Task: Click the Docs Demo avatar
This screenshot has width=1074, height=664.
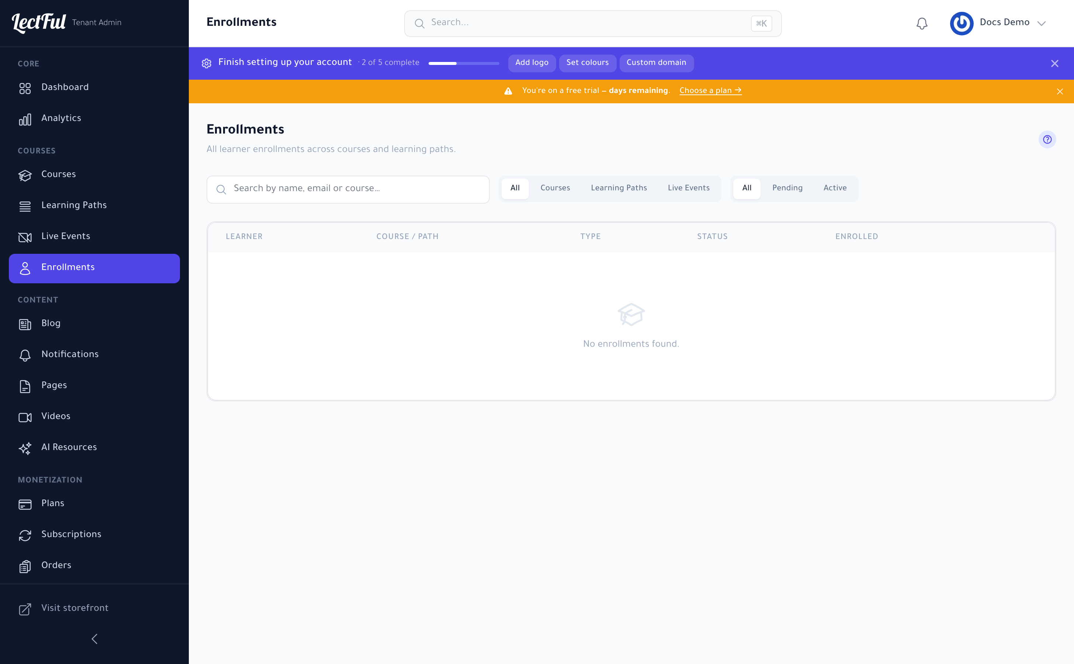Action: (x=961, y=23)
